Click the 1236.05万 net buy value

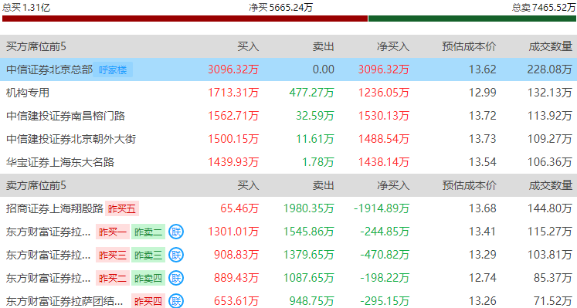click(x=384, y=93)
